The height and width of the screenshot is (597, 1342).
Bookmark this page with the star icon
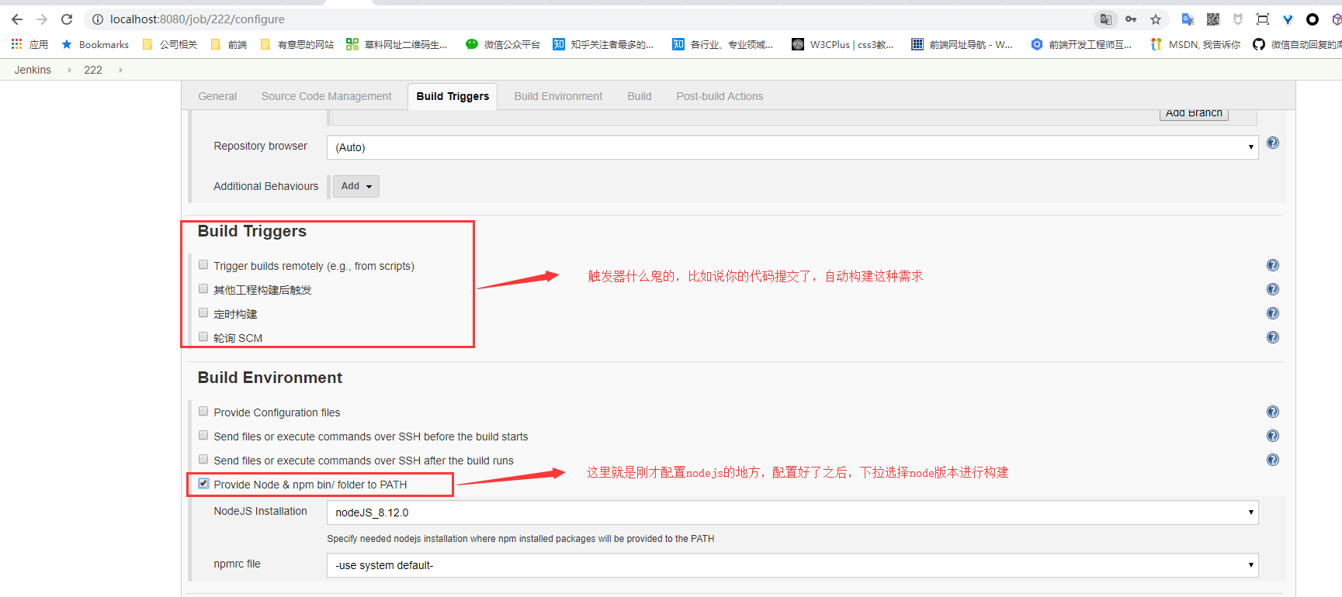pyautogui.click(x=1156, y=19)
